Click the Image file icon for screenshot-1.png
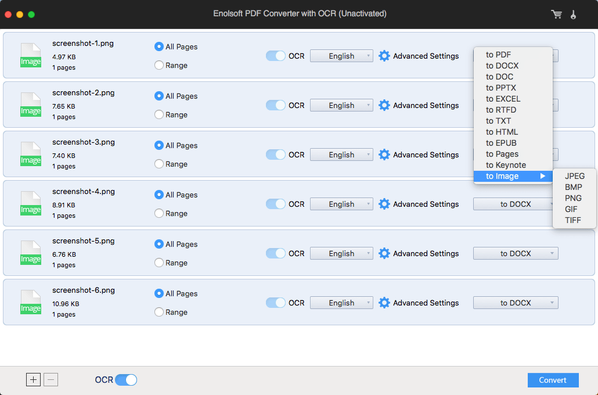Image resolution: width=598 pixels, height=395 pixels. [x=31, y=55]
